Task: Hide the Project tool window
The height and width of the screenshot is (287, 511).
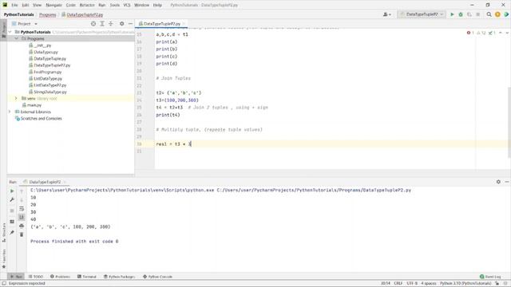Action: pyautogui.click(x=130, y=24)
